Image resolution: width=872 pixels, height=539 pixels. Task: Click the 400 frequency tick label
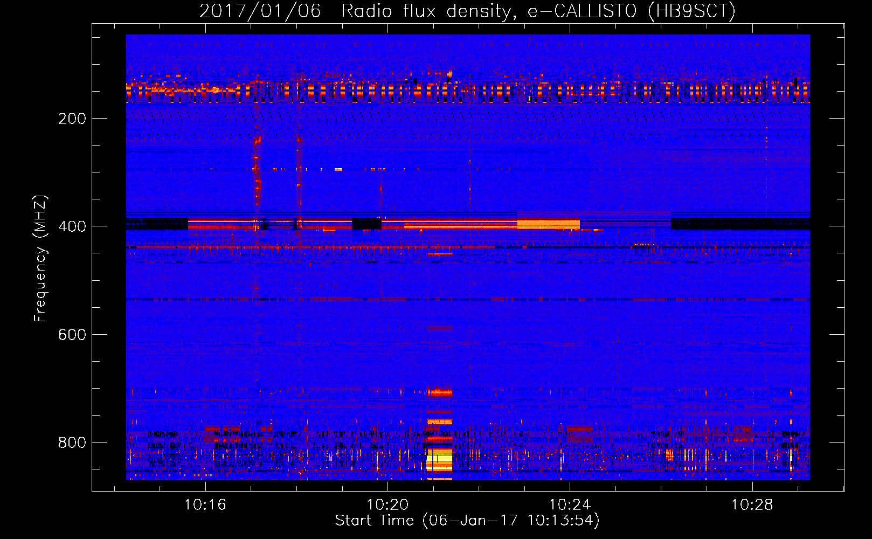72,226
